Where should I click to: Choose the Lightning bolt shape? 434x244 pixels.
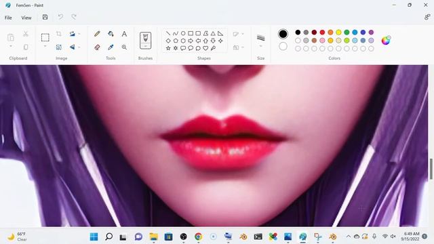pos(213,48)
